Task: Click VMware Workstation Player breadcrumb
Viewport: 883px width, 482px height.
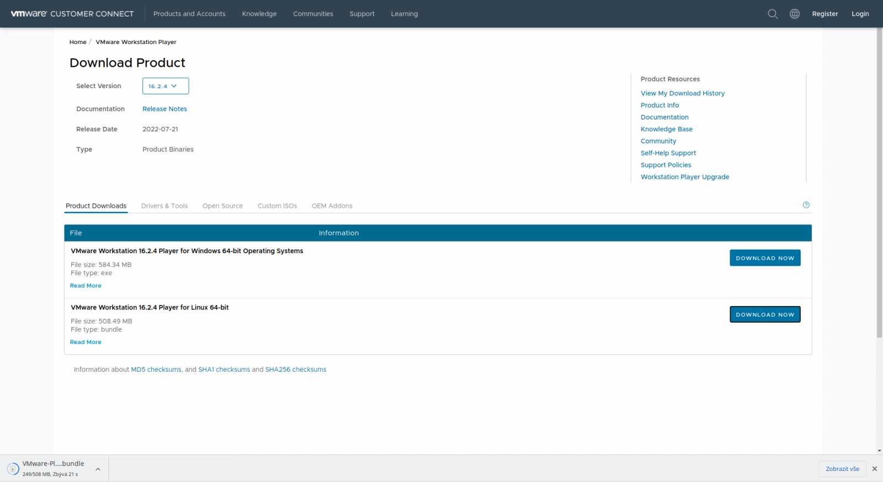Action: pyautogui.click(x=136, y=42)
